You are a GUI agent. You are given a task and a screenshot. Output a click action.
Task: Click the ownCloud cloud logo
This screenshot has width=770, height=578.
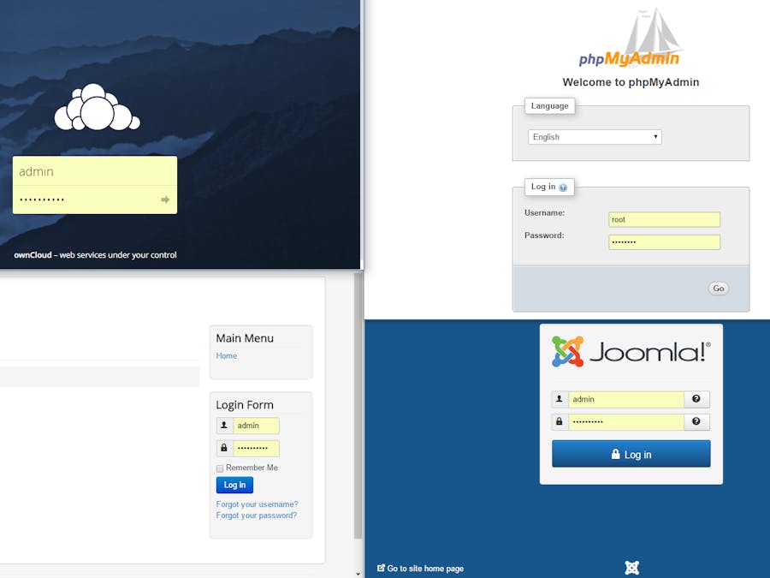(97, 108)
